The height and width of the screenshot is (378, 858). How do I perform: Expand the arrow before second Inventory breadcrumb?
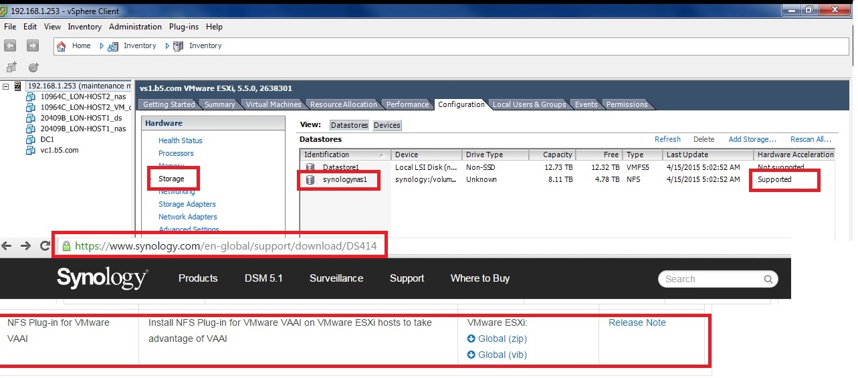pos(167,45)
